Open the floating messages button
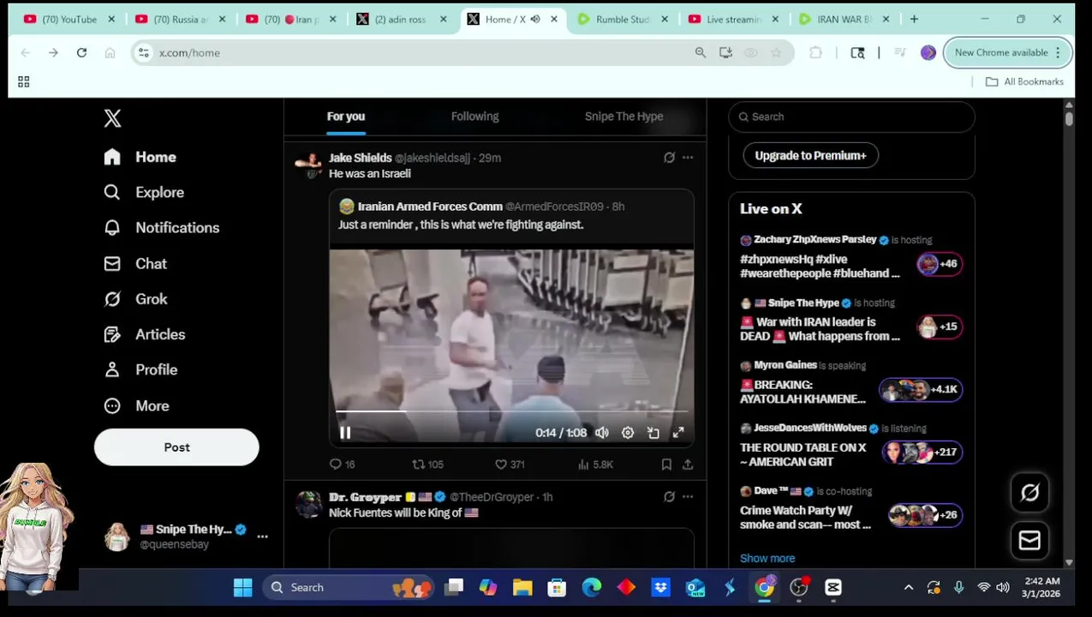The height and width of the screenshot is (617, 1092). click(x=1029, y=541)
